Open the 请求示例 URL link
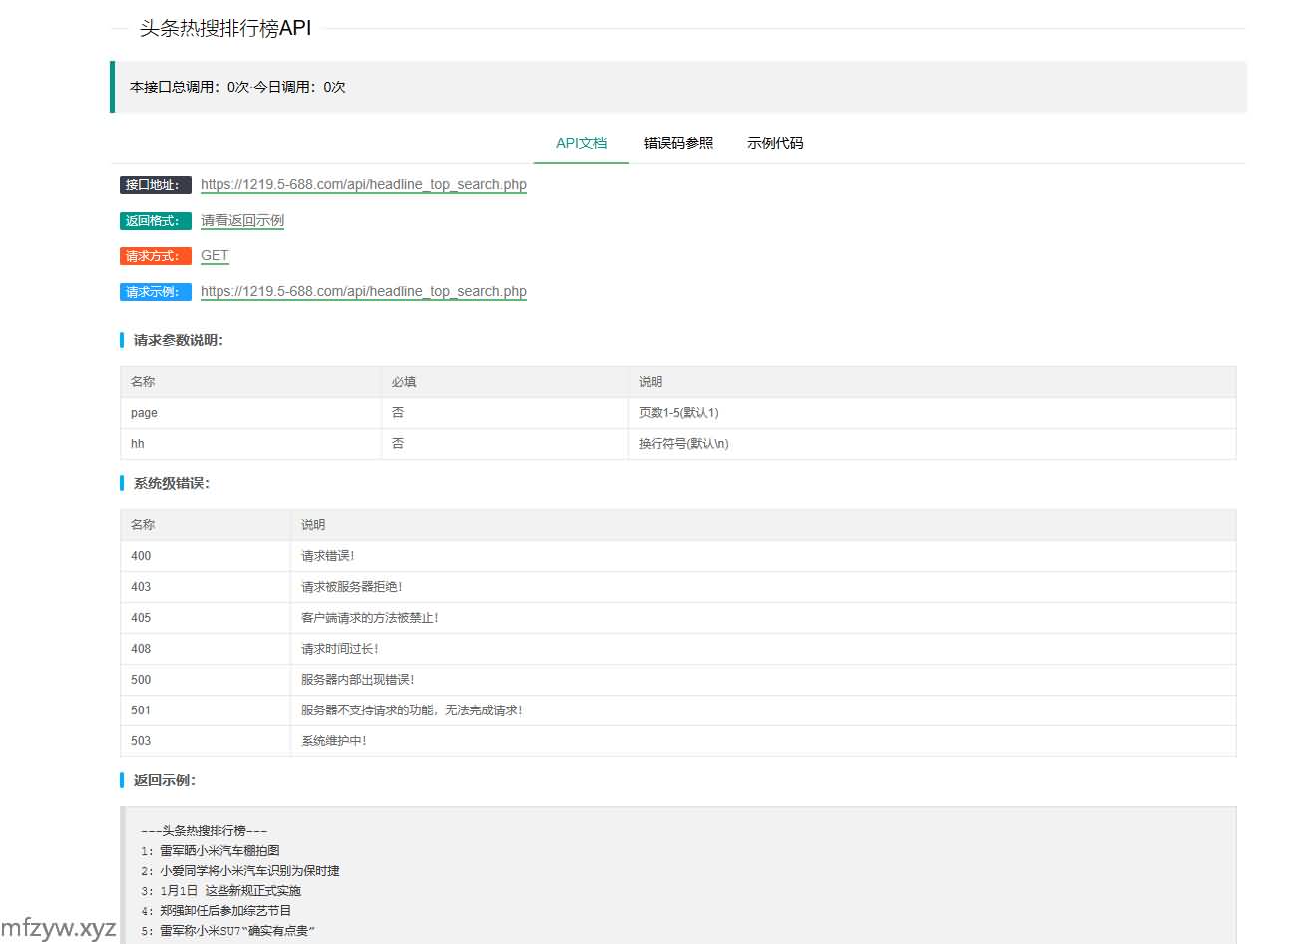Viewport: 1316px width, 944px height. tap(363, 291)
